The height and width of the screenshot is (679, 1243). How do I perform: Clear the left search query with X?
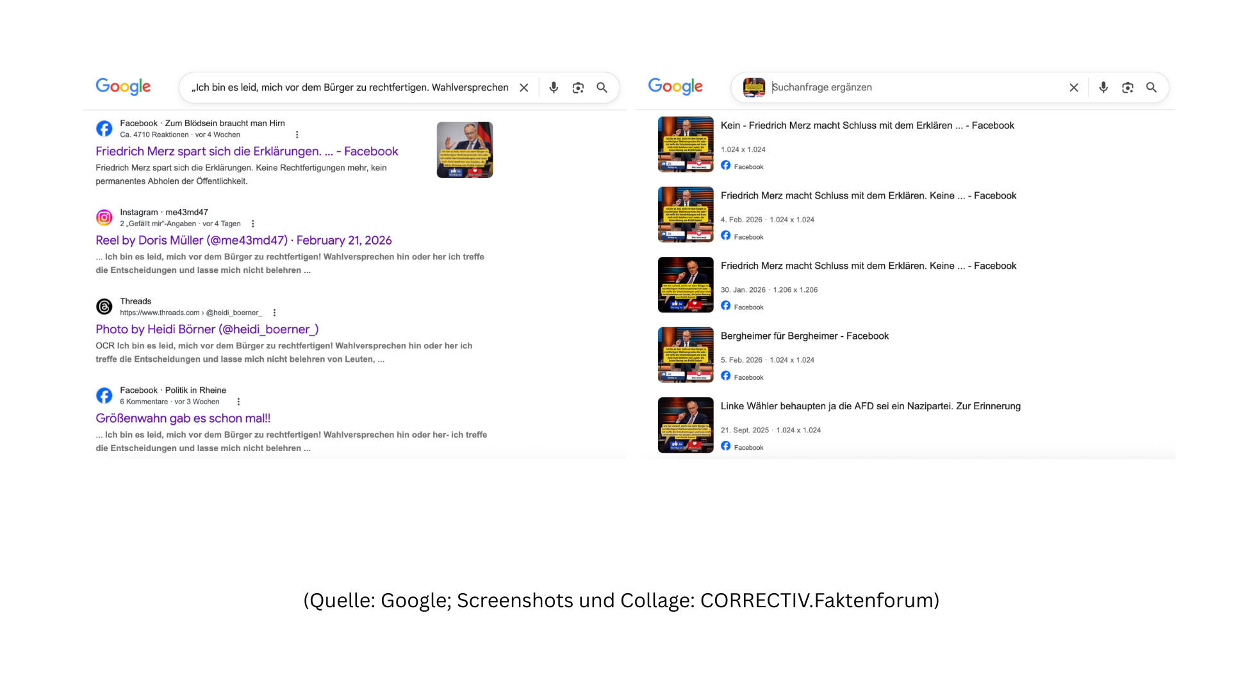coord(524,88)
